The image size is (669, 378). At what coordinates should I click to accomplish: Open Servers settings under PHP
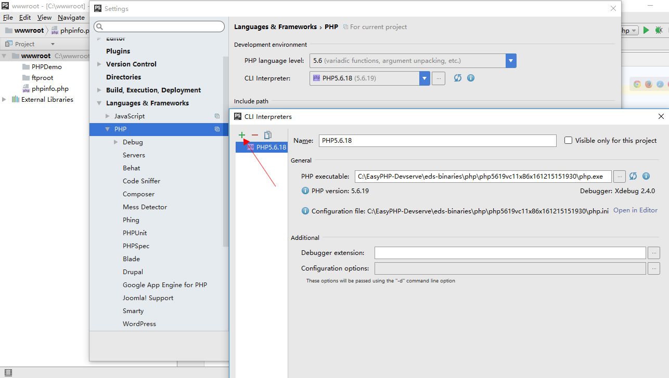tap(134, 155)
